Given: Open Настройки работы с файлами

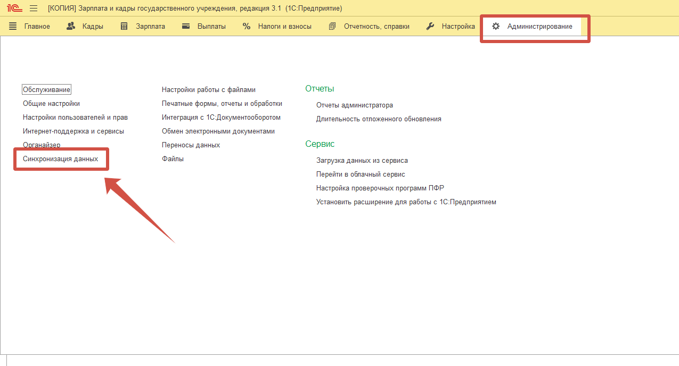Looking at the screenshot, I should click(209, 90).
